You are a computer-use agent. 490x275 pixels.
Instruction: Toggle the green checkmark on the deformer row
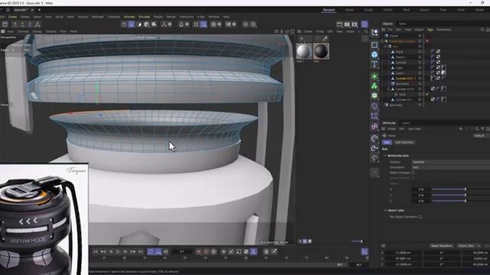click(x=427, y=94)
